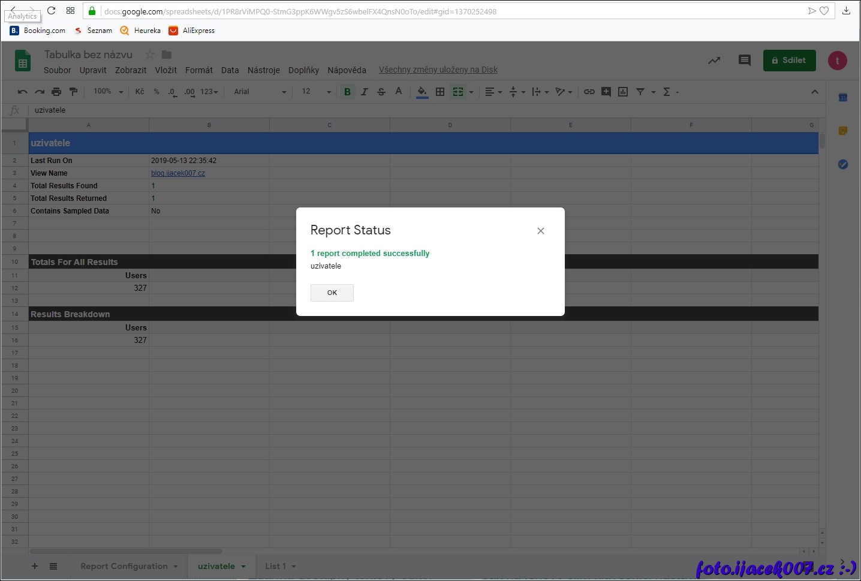Image resolution: width=861 pixels, height=581 pixels.
Task: Click the print icon
Action: coord(56,92)
